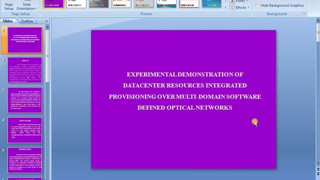320x180 pixels.
Task: Close the slides pane with the X
Action: coord(46,21)
